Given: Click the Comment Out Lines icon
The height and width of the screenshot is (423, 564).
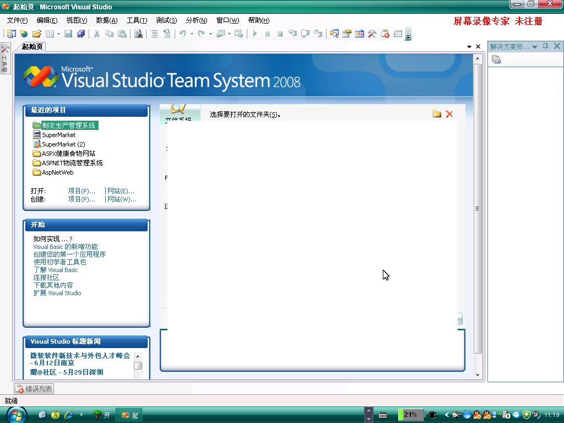Looking at the screenshot, I should coord(154,34).
